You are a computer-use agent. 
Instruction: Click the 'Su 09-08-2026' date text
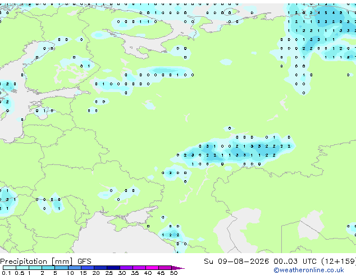pyautogui.click(x=236, y=262)
